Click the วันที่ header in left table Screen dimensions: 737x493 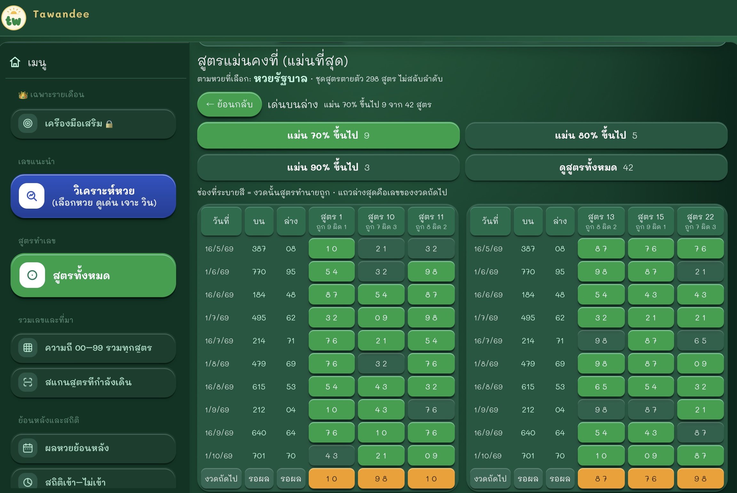click(x=221, y=221)
